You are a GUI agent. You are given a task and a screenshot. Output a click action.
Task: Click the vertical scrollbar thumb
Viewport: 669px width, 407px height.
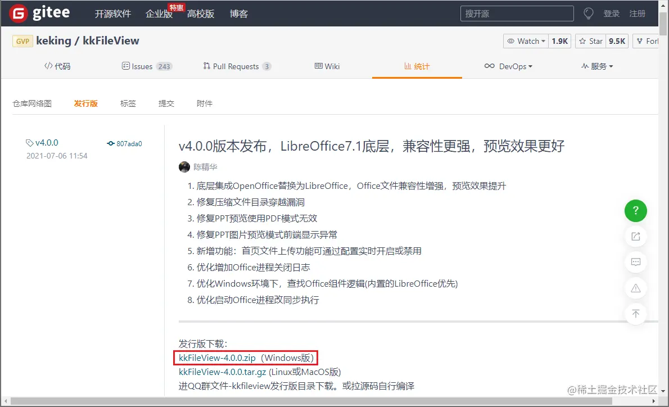(663, 24)
